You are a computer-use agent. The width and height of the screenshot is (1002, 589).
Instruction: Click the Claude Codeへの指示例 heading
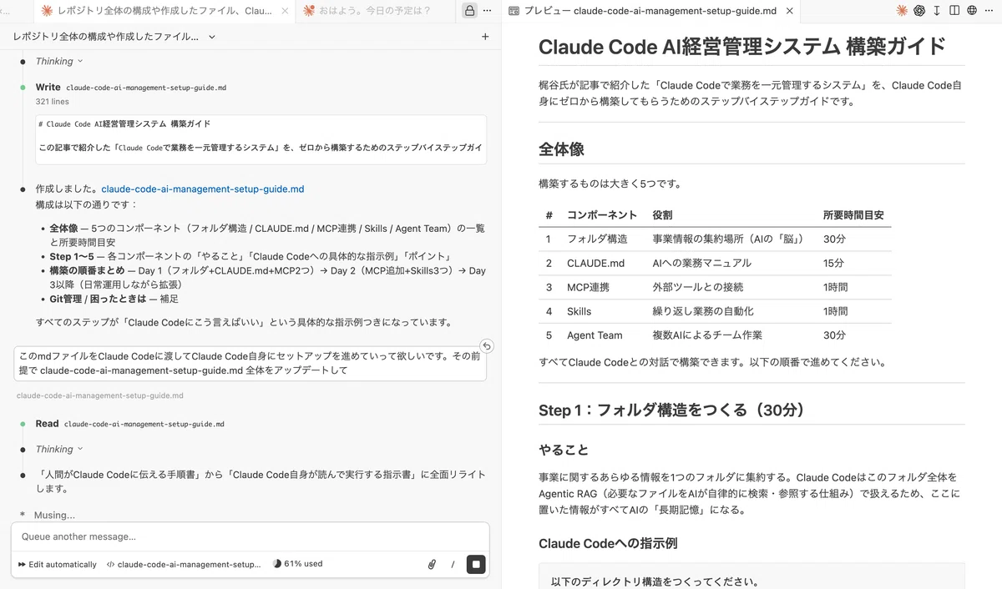click(608, 543)
